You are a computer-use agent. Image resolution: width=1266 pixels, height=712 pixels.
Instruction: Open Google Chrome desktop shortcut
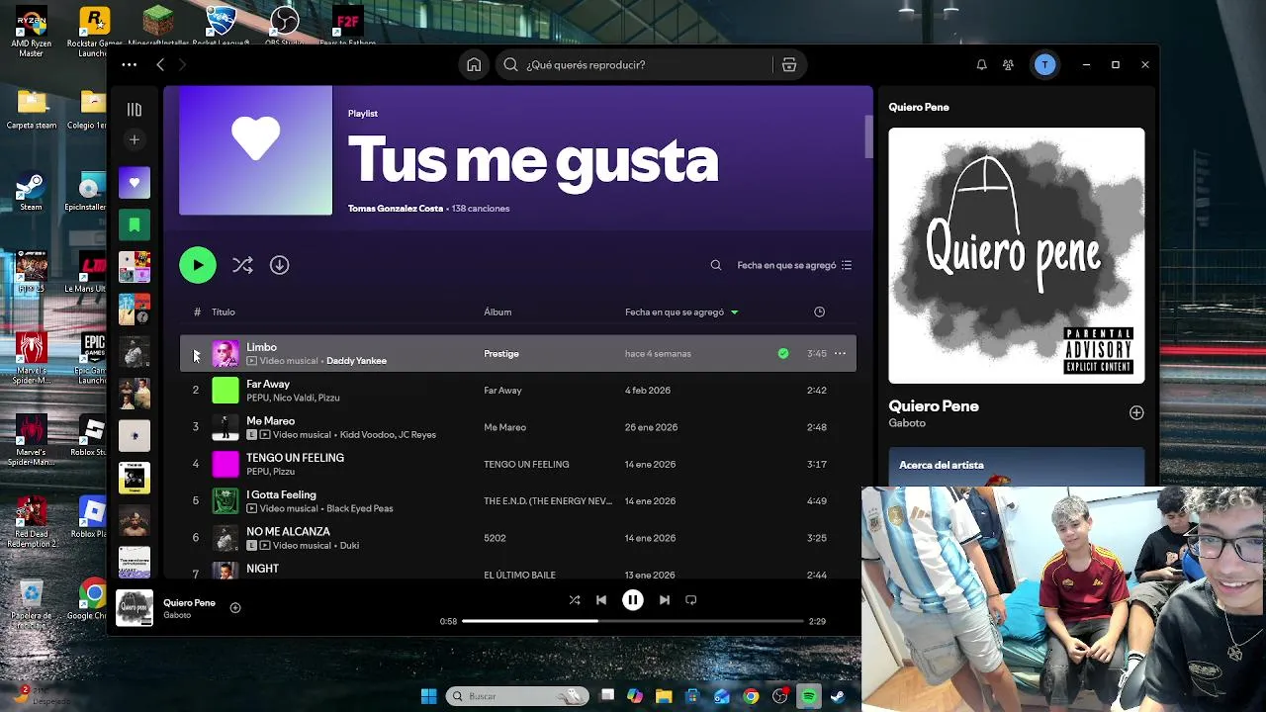(x=93, y=601)
